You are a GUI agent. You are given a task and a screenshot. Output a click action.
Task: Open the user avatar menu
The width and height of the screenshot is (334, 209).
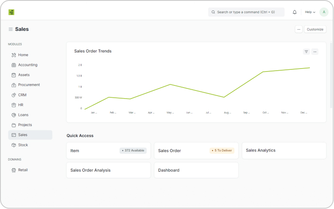pyautogui.click(x=324, y=12)
